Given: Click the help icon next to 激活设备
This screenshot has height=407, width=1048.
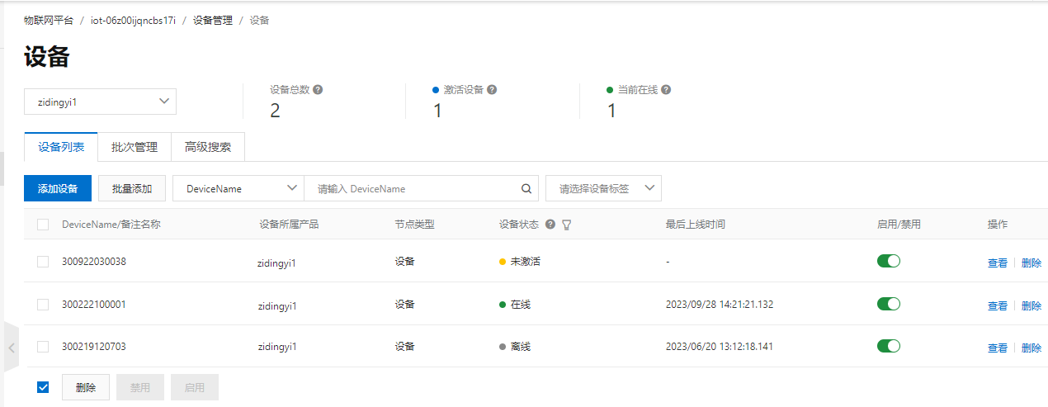Looking at the screenshot, I should [x=492, y=90].
